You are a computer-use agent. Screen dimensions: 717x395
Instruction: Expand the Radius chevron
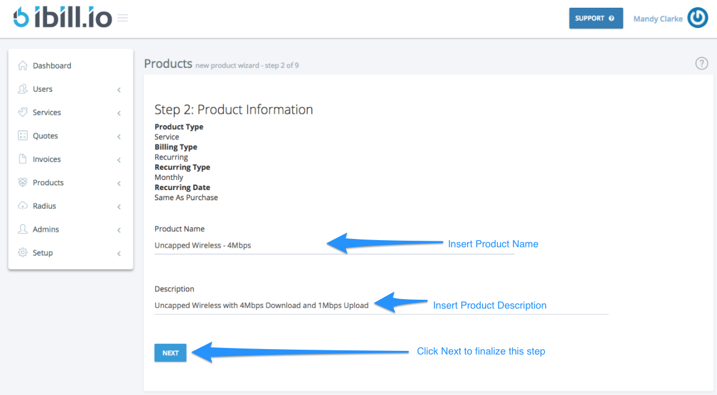tap(119, 207)
